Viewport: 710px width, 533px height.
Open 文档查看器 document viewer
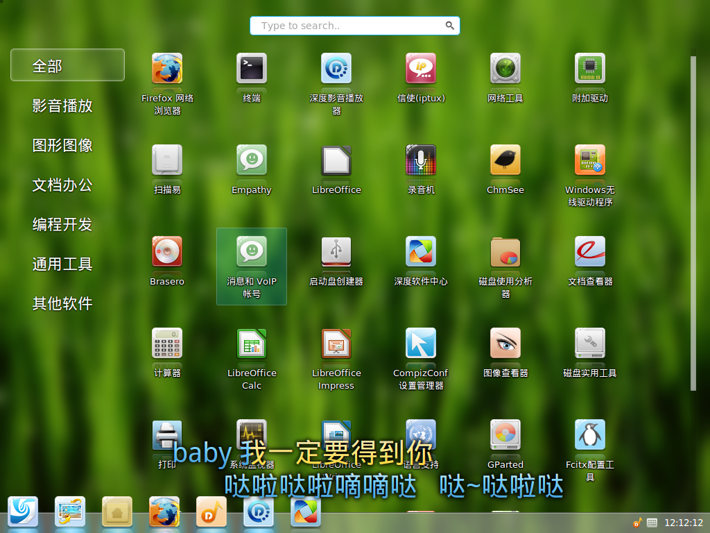(x=590, y=251)
